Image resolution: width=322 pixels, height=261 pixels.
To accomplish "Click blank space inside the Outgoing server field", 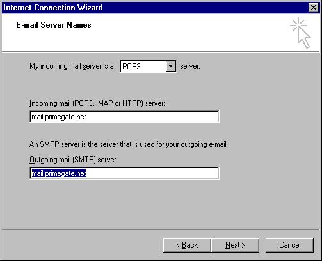I will pyautogui.click(x=152, y=173).
